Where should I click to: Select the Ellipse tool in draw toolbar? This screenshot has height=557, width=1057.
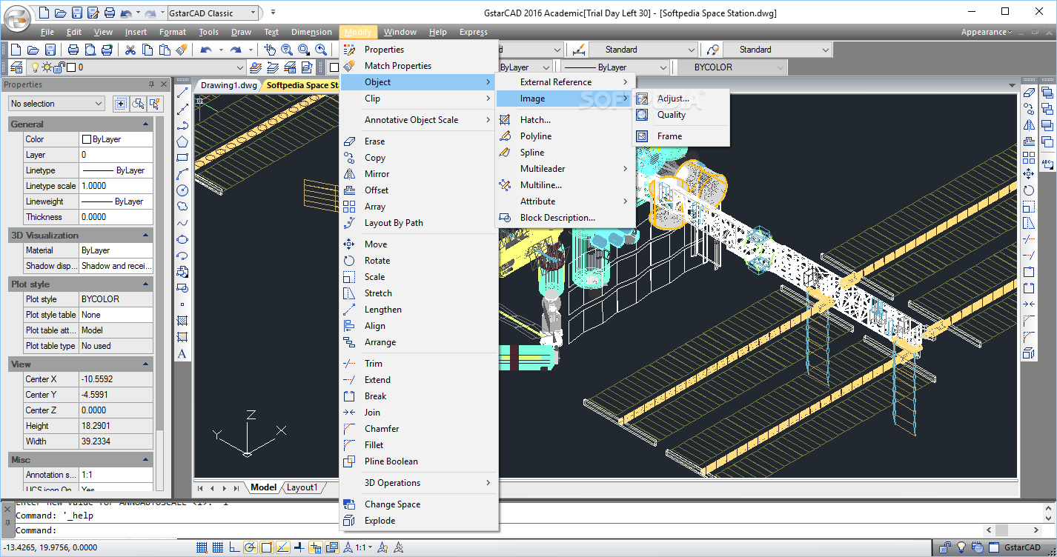182,239
